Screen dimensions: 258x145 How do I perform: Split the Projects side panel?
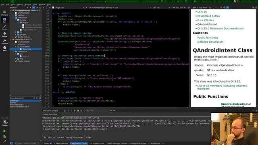(37, 8)
